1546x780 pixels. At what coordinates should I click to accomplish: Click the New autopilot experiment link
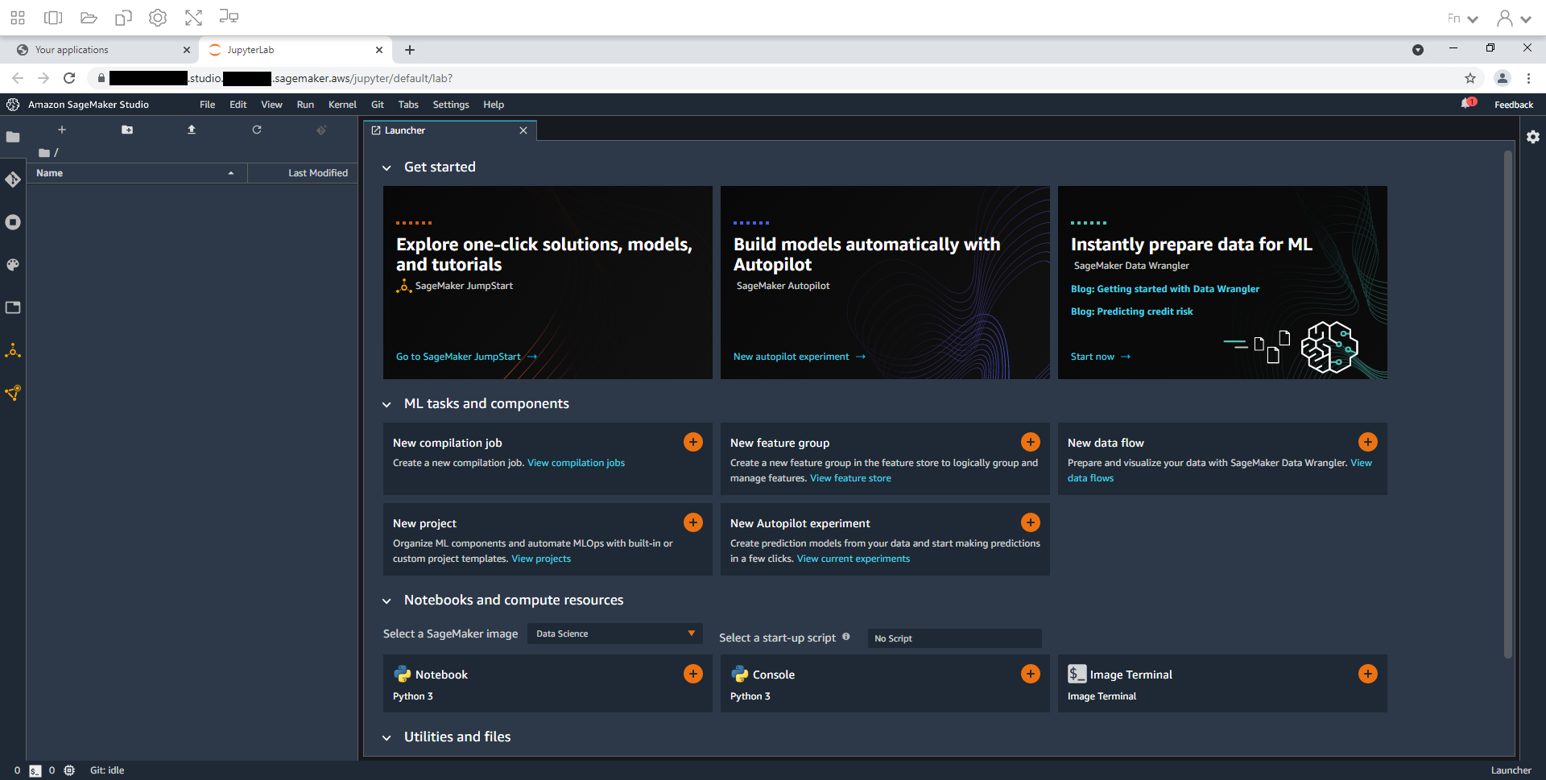tap(799, 357)
